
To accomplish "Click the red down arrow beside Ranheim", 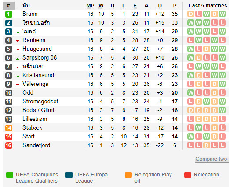I will (18, 41).
